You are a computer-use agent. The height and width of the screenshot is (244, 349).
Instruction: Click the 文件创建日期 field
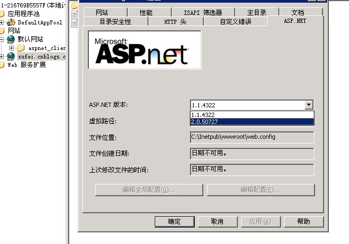tap(252, 154)
